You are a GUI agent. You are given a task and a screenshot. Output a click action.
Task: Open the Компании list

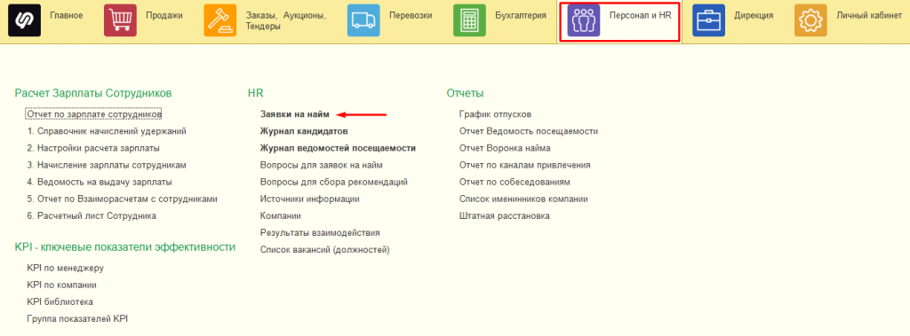tap(280, 216)
